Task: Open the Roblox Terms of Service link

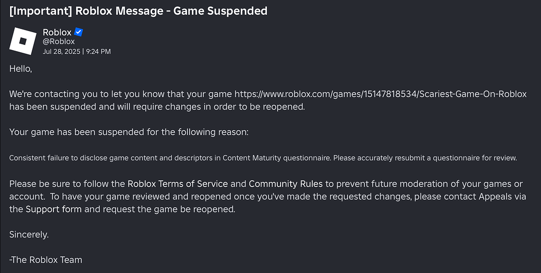Action: coord(178,184)
